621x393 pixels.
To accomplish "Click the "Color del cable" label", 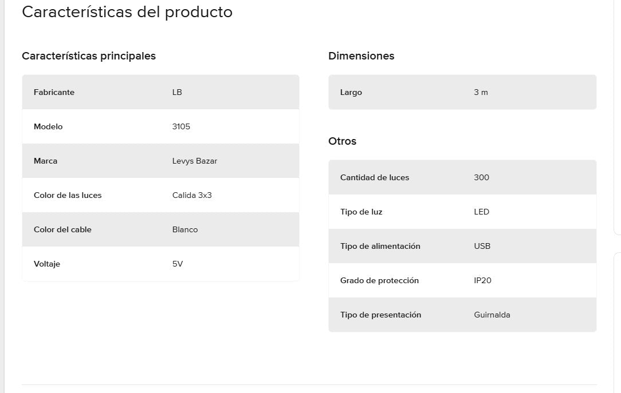I will click(x=62, y=229).
